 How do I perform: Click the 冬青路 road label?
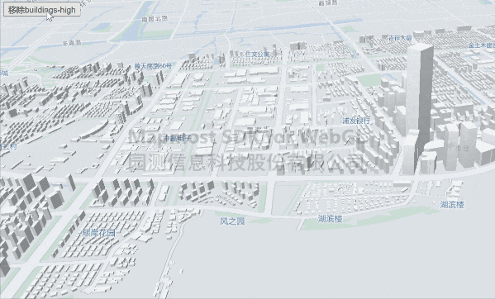point(72,43)
